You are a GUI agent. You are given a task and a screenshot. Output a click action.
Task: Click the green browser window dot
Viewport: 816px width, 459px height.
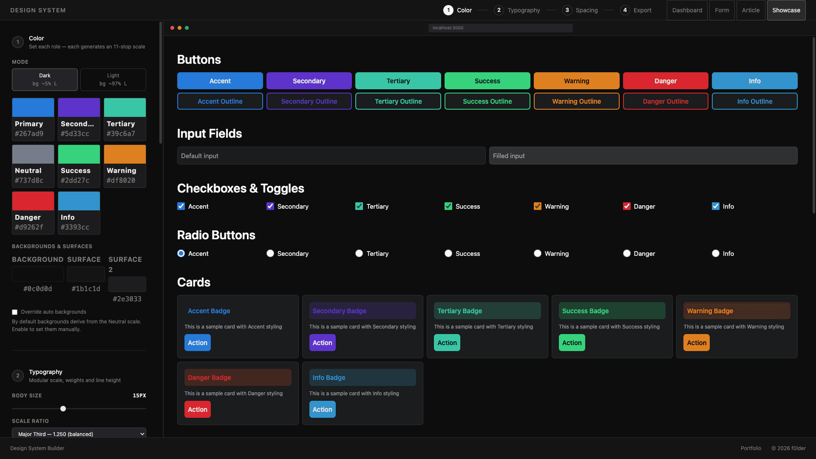[187, 28]
